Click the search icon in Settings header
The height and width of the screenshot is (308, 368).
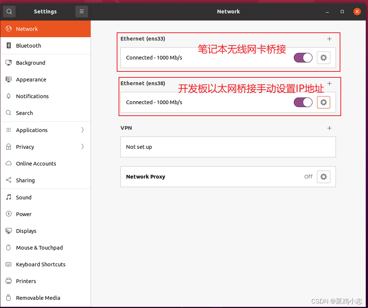click(9, 12)
